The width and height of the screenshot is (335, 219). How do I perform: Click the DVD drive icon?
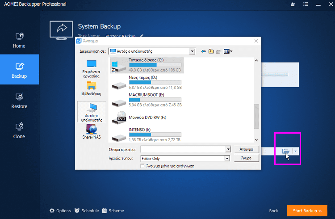click(x=119, y=118)
